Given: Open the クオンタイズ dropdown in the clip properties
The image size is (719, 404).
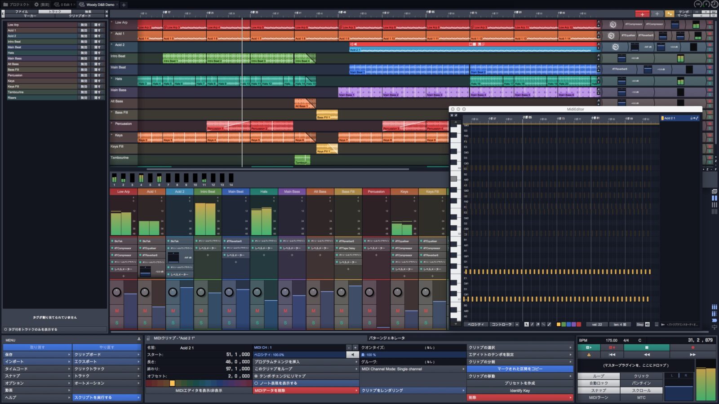Looking at the screenshot, I should (x=411, y=347).
